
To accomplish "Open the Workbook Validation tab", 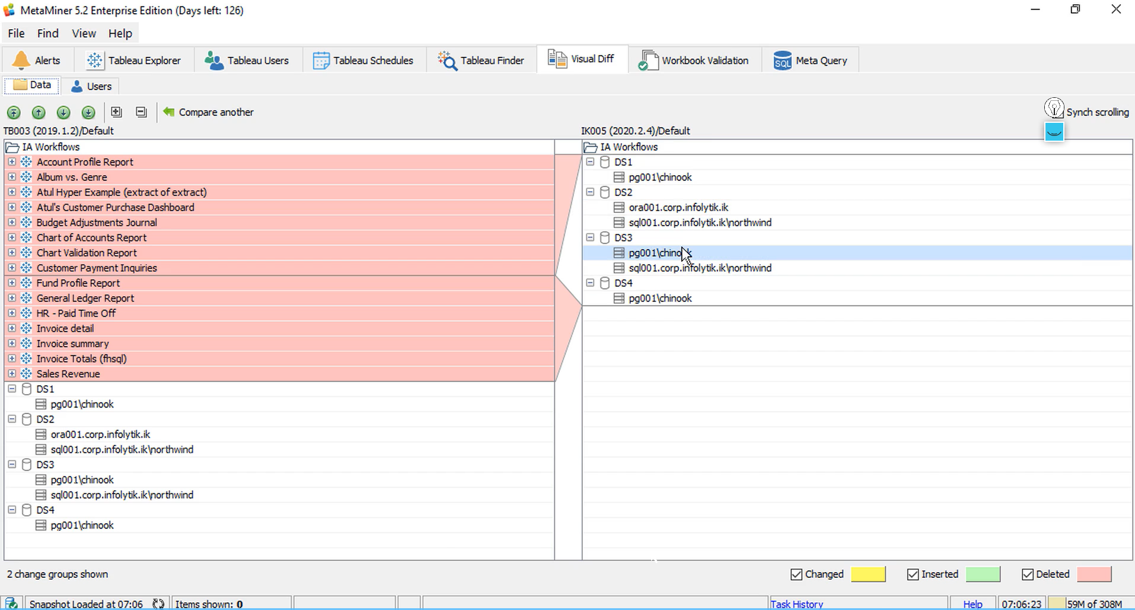I will pyautogui.click(x=694, y=60).
